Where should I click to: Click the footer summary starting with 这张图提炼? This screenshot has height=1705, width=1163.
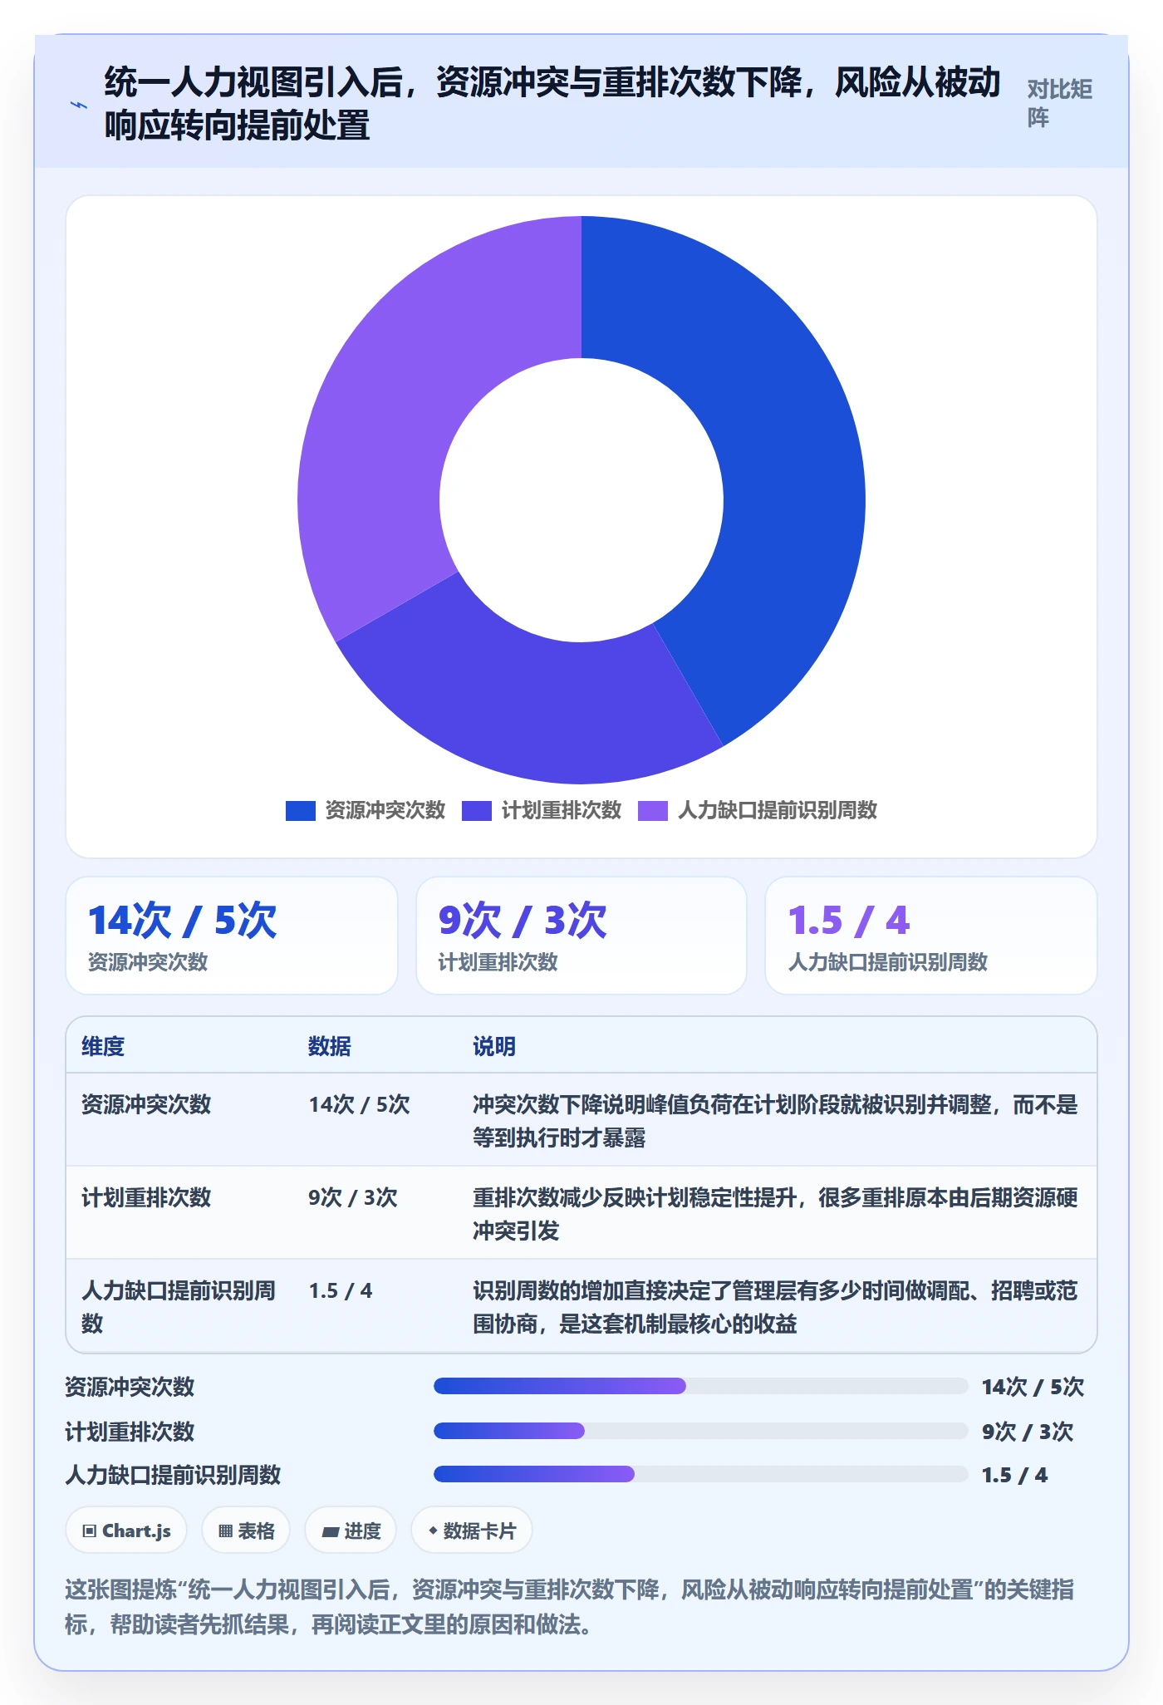point(570,1607)
